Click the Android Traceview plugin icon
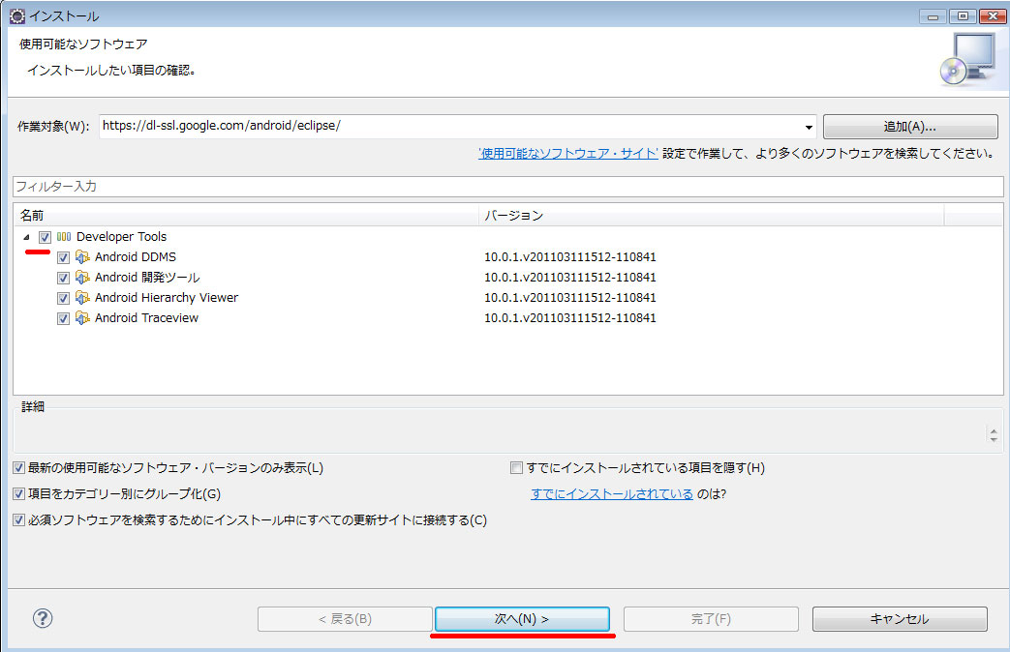Viewport: 1010px width, 652px height. click(82, 318)
